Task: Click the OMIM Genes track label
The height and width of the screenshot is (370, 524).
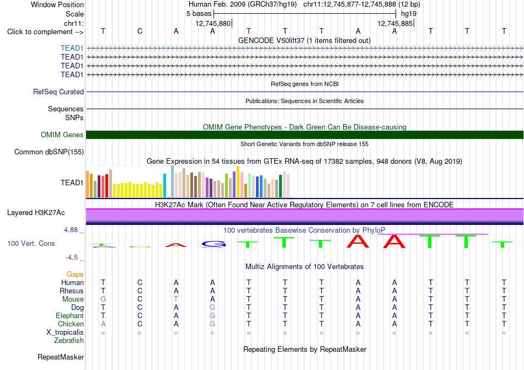Action: click(62, 135)
